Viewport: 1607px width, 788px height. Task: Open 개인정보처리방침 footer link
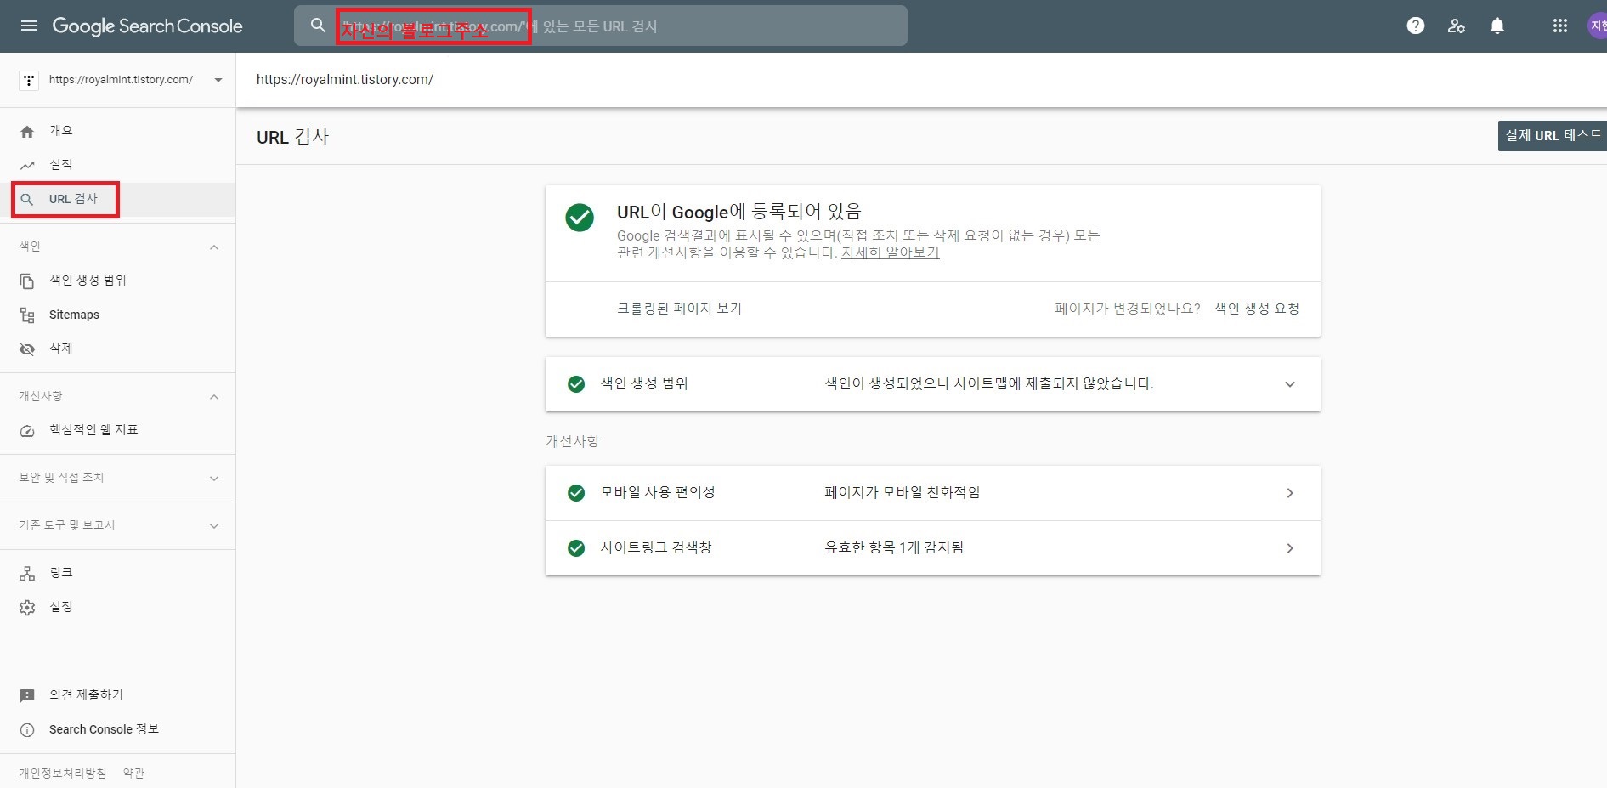(x=63, y=773)
